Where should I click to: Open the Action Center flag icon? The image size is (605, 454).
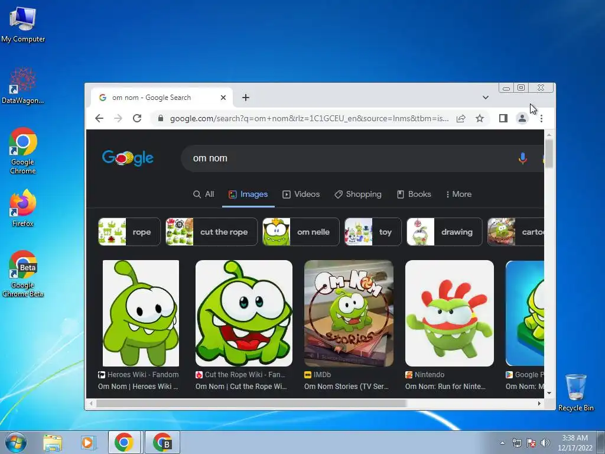(x=531, y=443)
